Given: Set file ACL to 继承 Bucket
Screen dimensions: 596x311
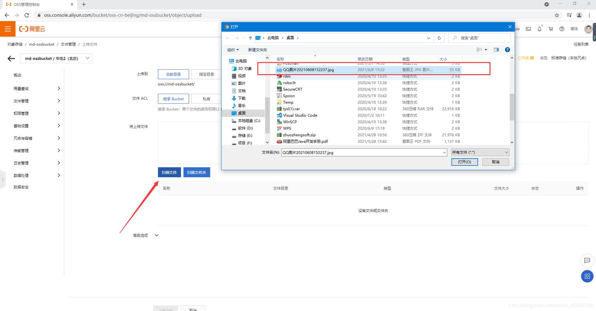Looking at the screenshot, I should tap(173, 99).
